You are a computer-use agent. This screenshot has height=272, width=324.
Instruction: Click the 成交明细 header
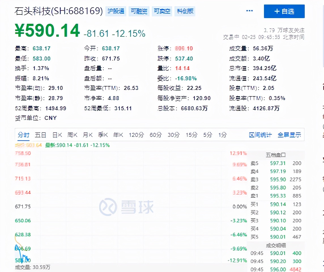point(276,245)
